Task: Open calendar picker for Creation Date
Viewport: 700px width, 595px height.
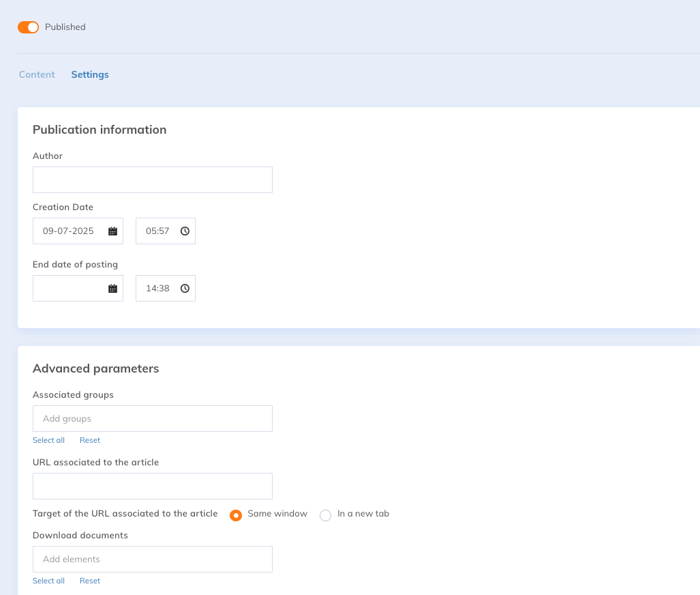Action: click(112, 231)
